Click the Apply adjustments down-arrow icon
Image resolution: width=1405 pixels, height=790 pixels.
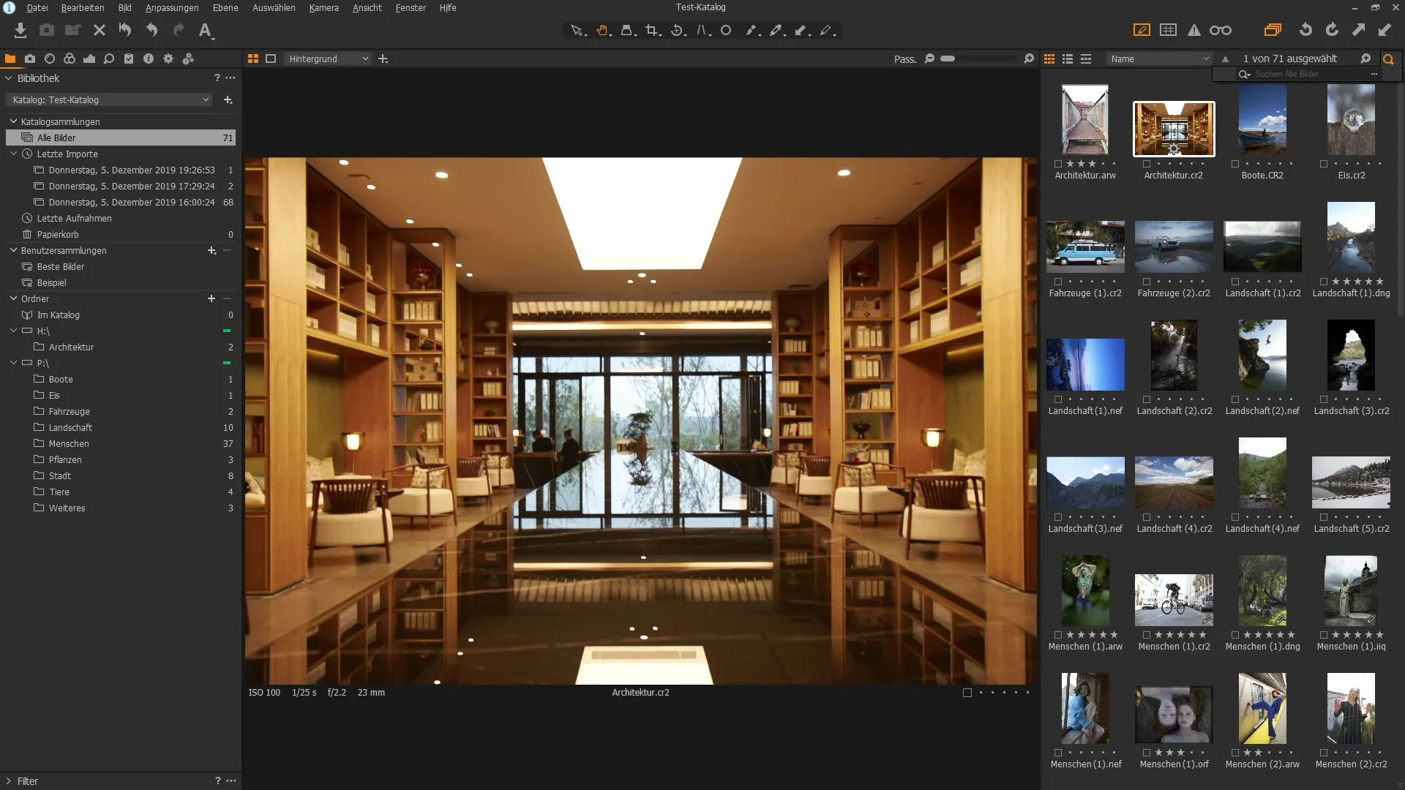point(1385,30)
